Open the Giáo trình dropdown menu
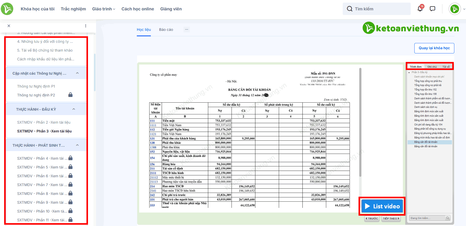Screen dimensions: 466x226 click(104, 9)
